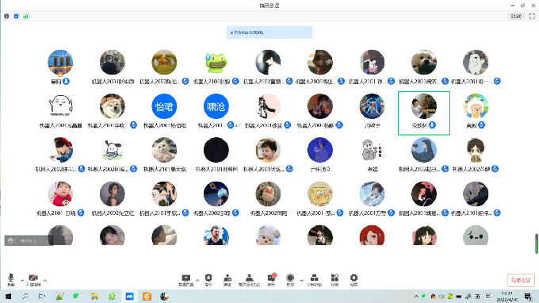The width and height of the screenshot is (539, 303).
Task: Mute the microphone
Action: pyautogui.click(x=11, y=280)
